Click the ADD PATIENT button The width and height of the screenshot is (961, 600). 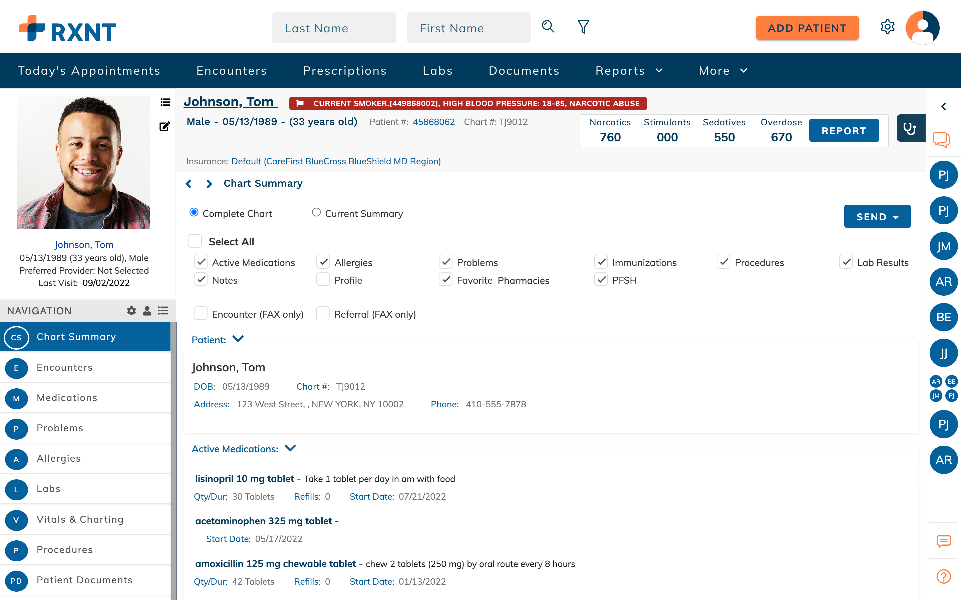point(807,28)
